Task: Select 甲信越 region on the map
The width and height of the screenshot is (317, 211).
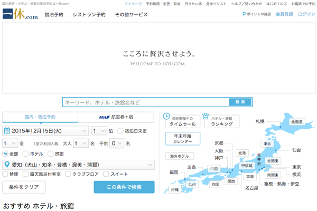Action: 247,166
